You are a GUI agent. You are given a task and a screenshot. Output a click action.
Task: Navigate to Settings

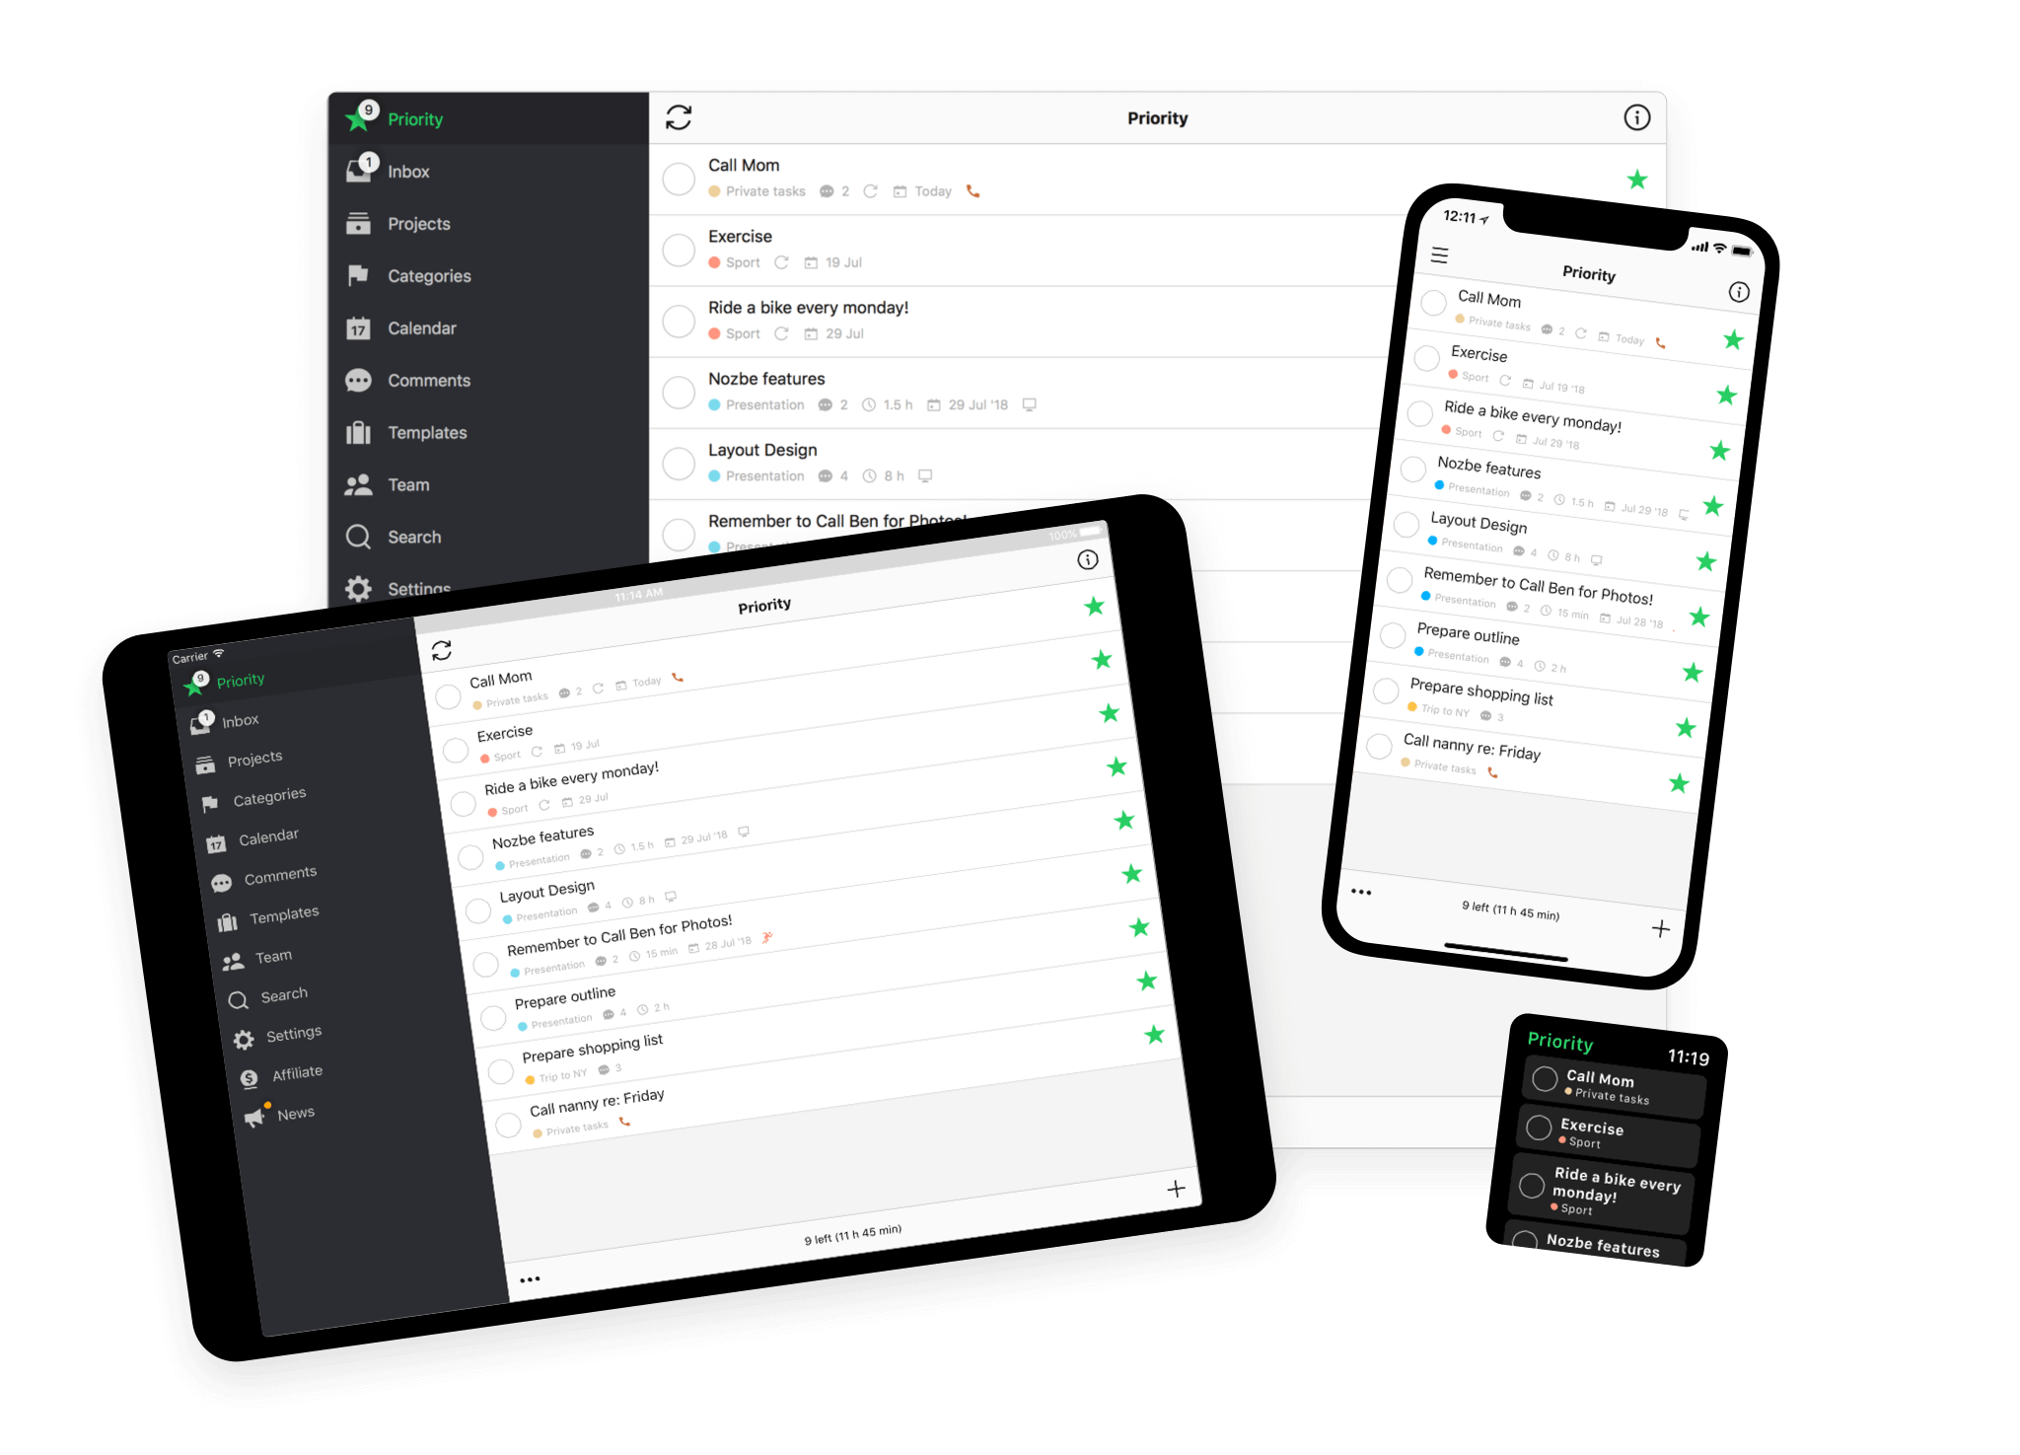click(417, 586)
